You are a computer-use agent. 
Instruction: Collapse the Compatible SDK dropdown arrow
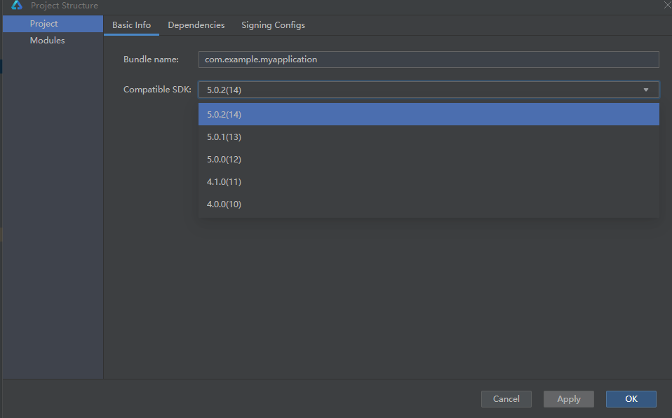(646, 90)
